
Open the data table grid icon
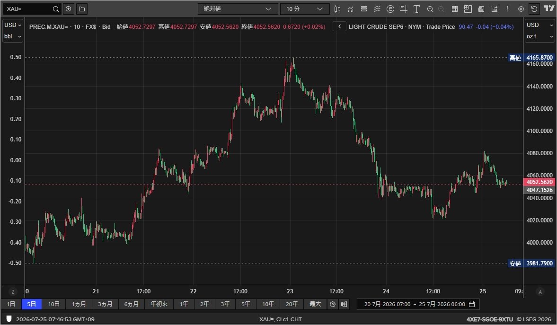pos(454,9)
